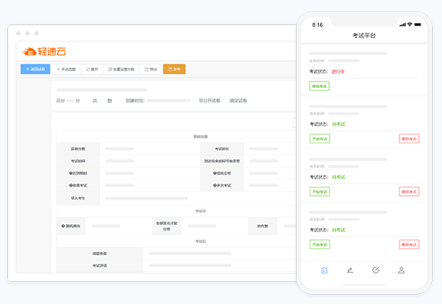442x304 pixels.
Task: Tap the pencil icon in phone bottom bar
Action: coord(350,270)
